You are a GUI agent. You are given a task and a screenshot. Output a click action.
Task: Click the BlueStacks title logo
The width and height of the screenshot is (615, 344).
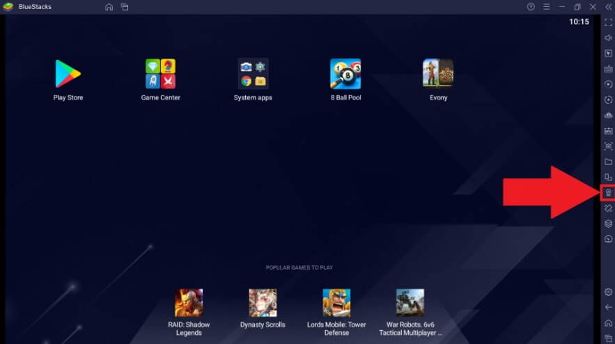coord(8,7)
